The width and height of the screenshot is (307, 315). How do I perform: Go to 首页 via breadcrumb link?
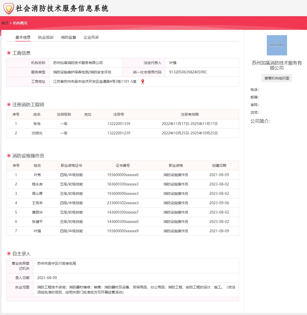(x=5, y=23)
